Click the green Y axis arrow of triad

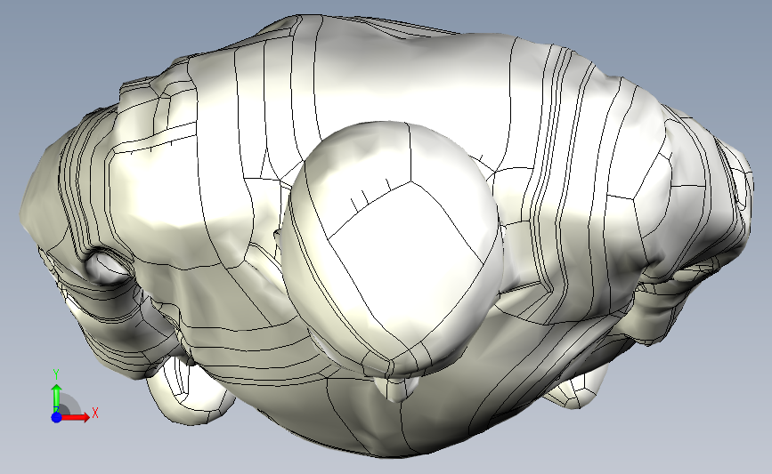57,398
